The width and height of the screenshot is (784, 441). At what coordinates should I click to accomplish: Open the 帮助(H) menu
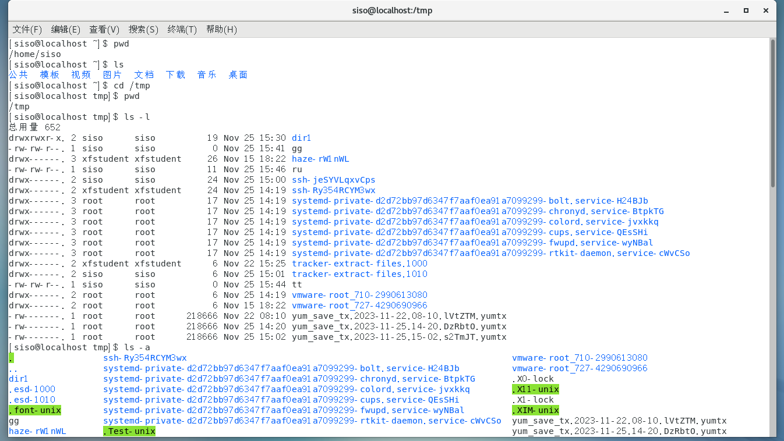click(221, 29)
